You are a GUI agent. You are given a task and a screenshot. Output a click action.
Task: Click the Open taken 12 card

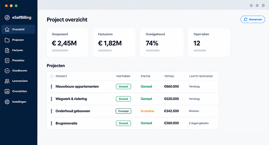(x=209, y=42)
